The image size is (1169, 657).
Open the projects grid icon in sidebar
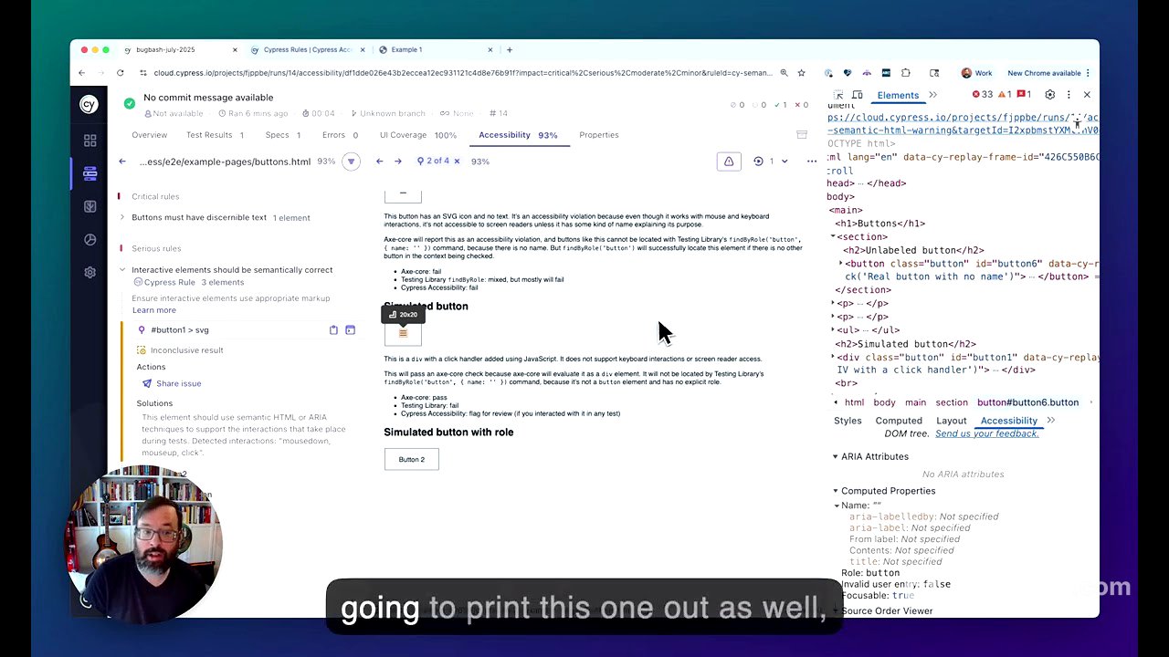[90, 141]
